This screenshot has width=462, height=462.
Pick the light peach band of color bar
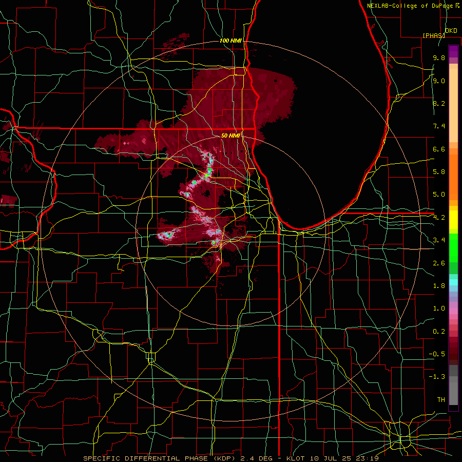pyautogui.click(x=453, y=105)
